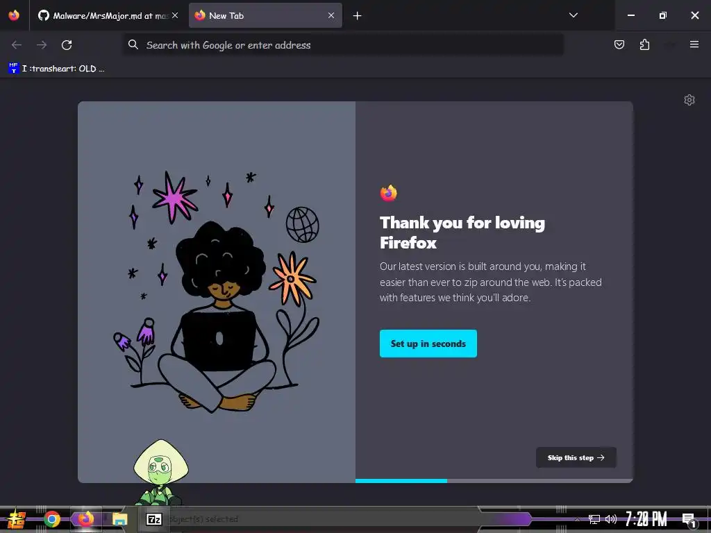Click the volume speaker tray icon
The height and width of the screenshot is (533, 711).
611,519
